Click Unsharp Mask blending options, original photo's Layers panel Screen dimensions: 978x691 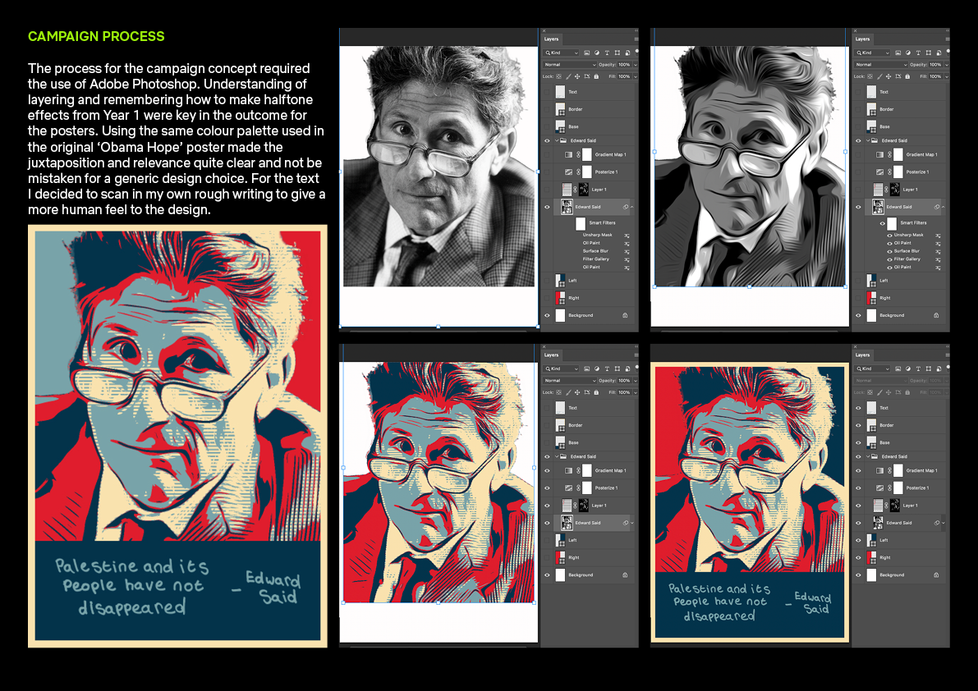[x=627, y=236]
